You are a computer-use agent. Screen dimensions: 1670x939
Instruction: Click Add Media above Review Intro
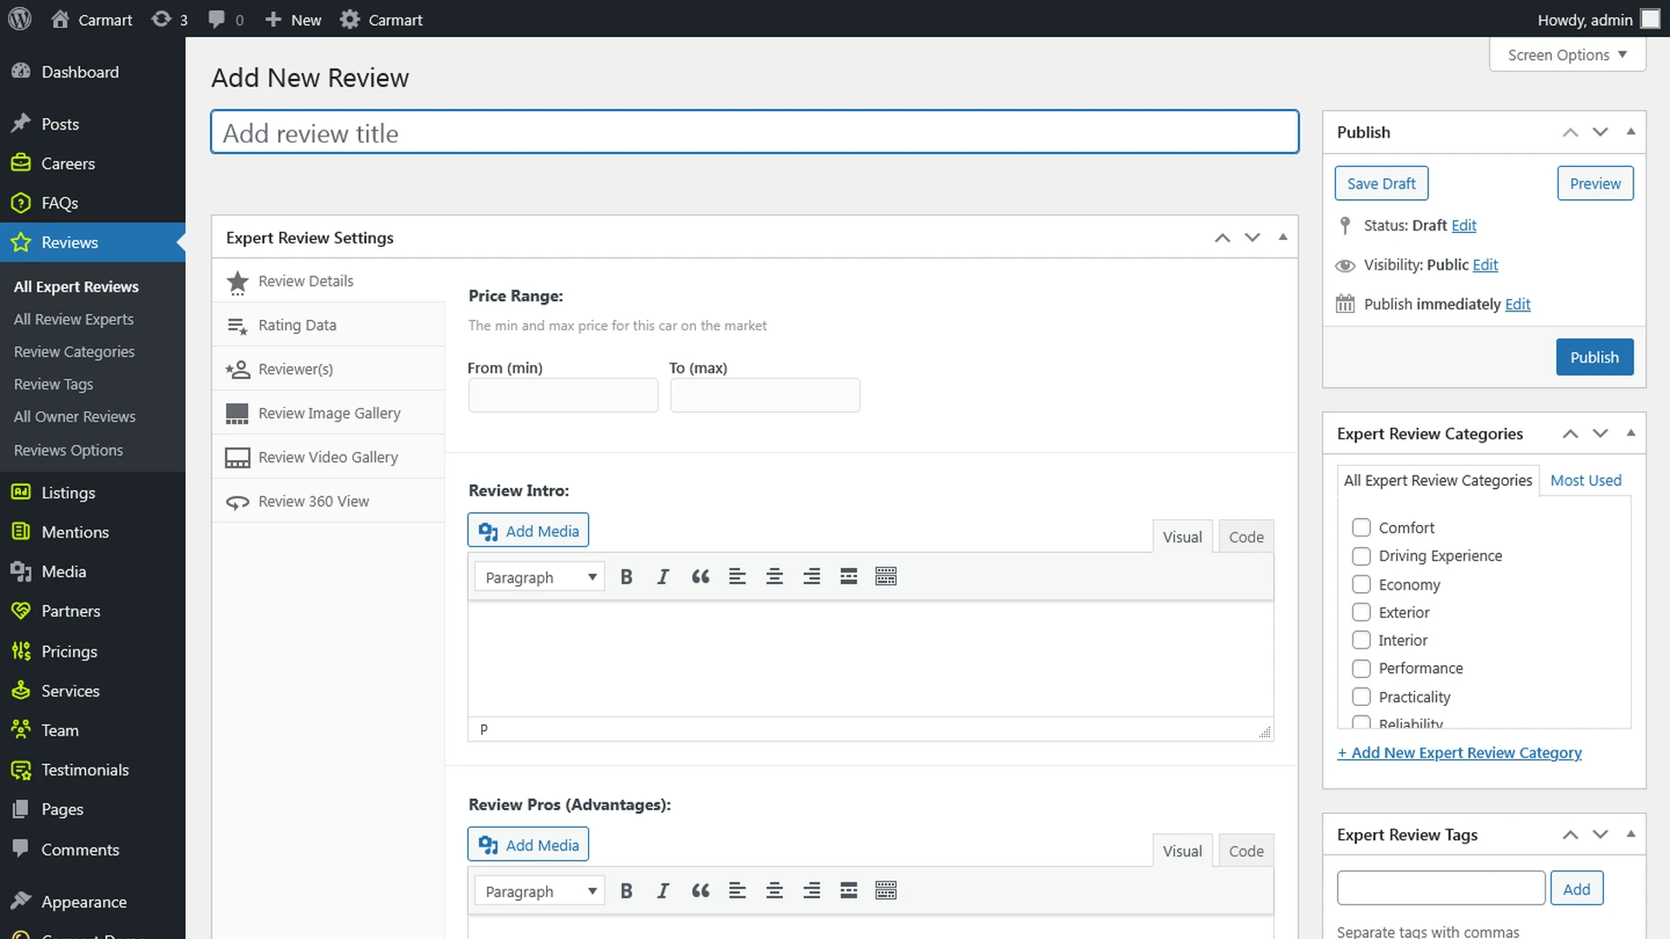pos(528,530)
